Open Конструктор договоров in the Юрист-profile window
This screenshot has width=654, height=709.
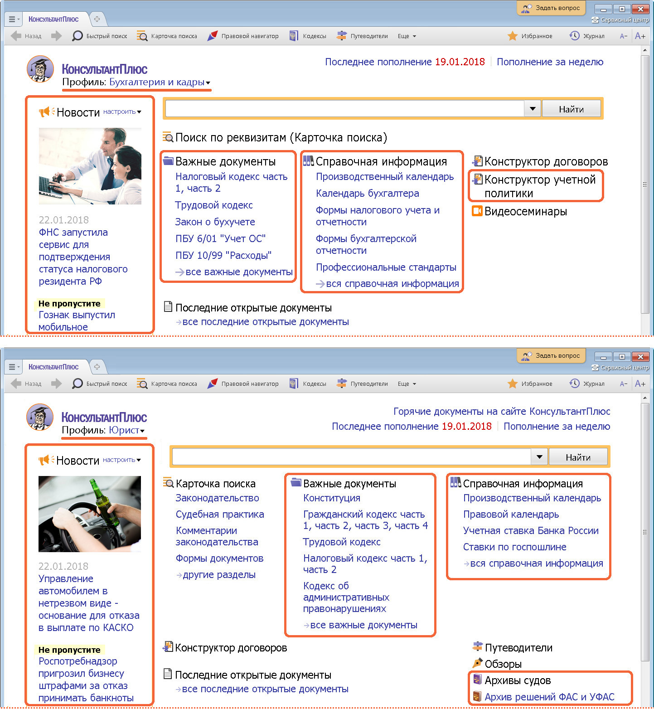coord(225,648)
